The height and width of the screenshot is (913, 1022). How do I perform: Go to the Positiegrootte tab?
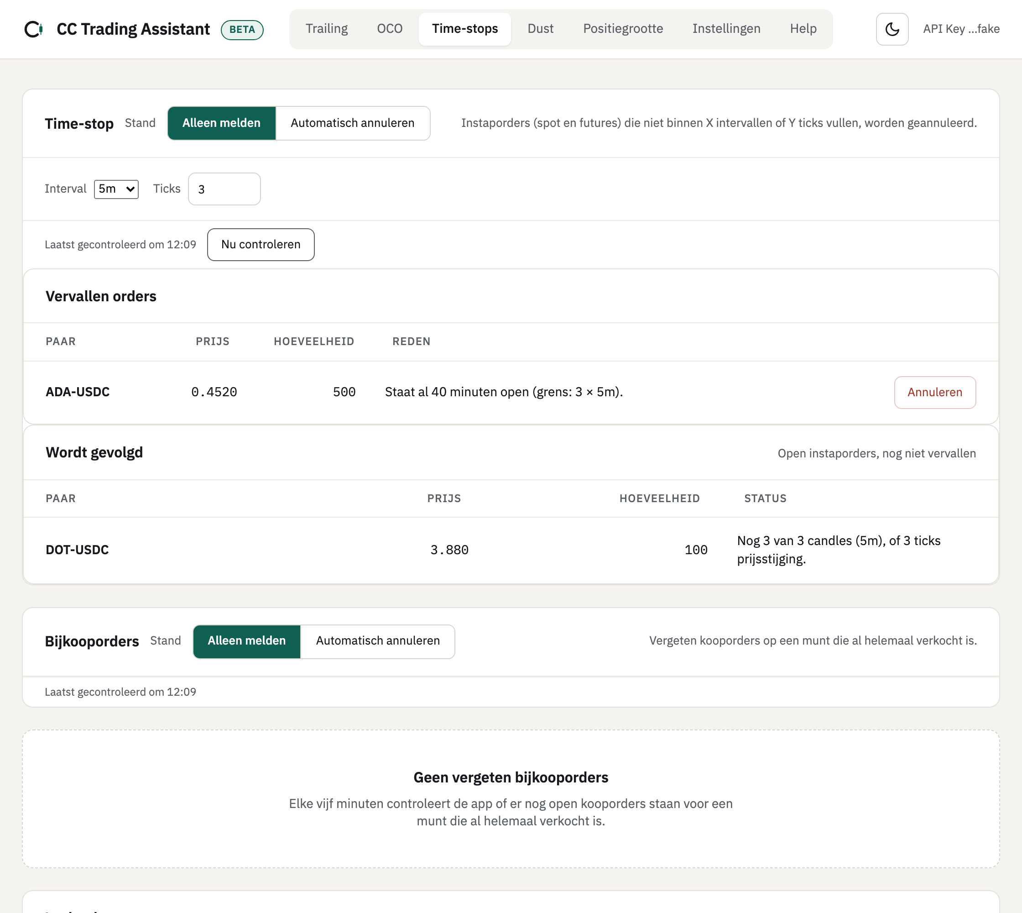622,29
